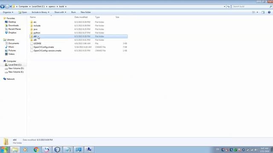Open the Organize menu
Image resolution: width=273 pixels, height=153 pixels.
tap(8, 12)
